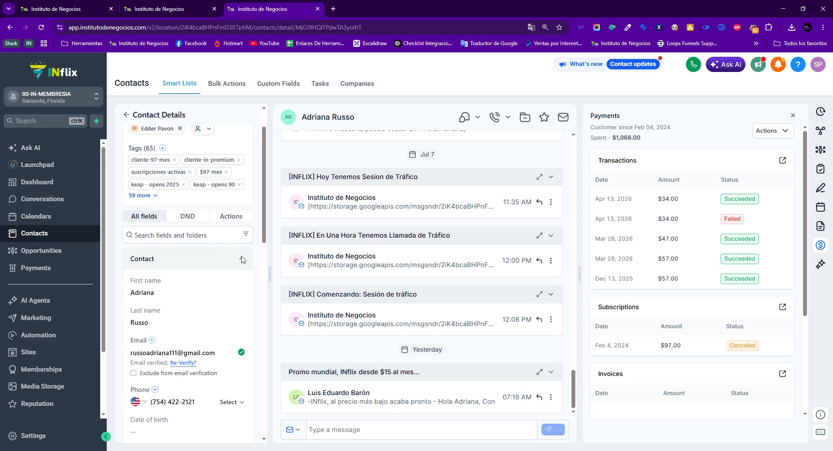
Task: Open the Payments Actions dropdown
Action: 773,131
